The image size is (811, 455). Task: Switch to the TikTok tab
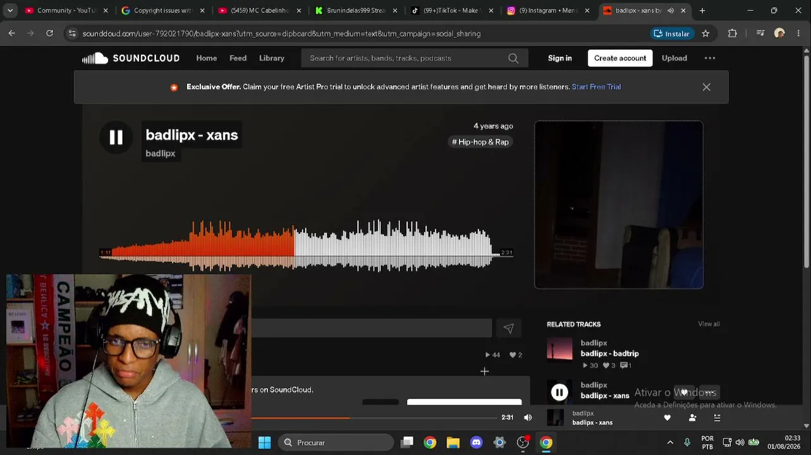pos(452,11)
